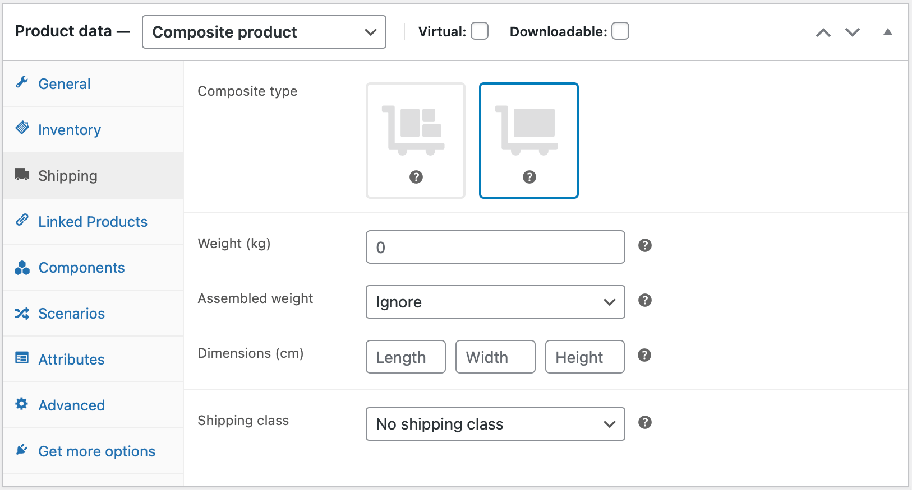
Task: Click the move panel up arrow icon
Action: coord(823,32)
